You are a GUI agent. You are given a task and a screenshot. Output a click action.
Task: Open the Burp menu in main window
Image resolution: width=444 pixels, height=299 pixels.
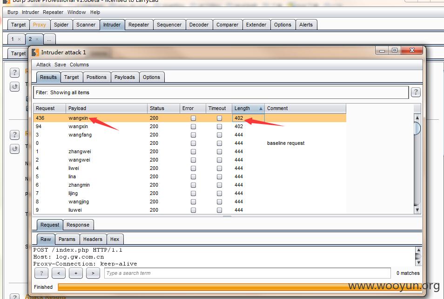[13, 12]
